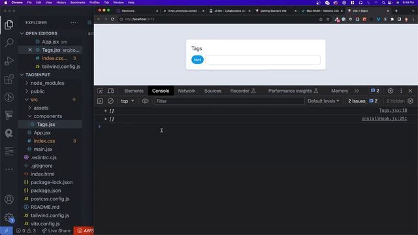This screenshot has width=418, height=235.
Task: Go back in the browser
Action: (x=99, y=19)
